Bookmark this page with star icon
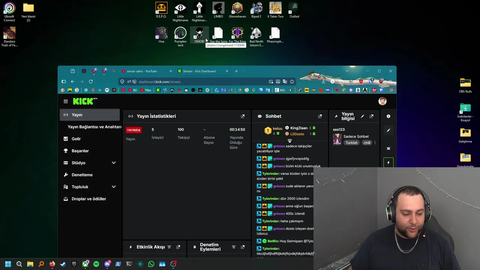 (x=292, y=81)
